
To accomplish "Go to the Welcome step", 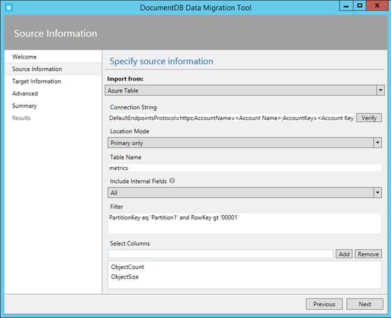I will coord(24,57).
